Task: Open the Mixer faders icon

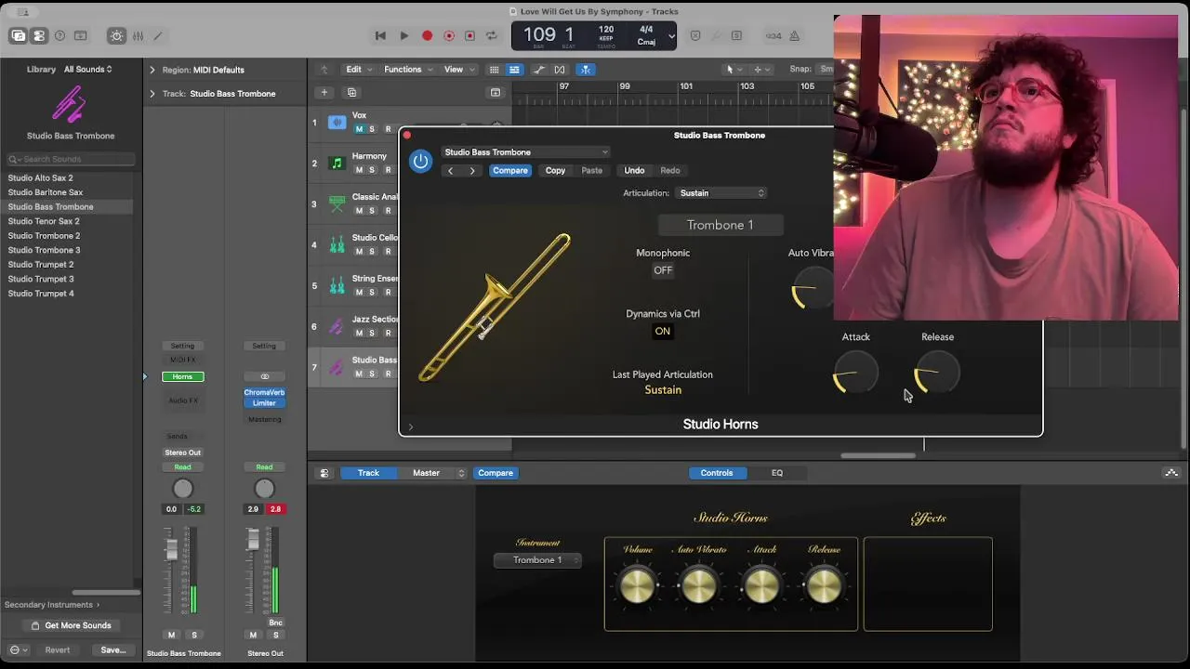Action: pyautogui.click(x=138, y=36)
